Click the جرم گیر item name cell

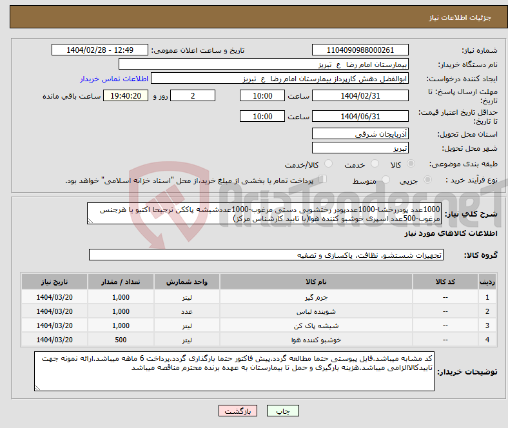pos(316,297)
